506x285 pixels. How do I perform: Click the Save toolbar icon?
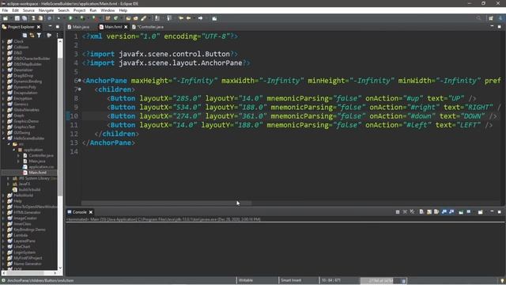[x=17, y=18]
